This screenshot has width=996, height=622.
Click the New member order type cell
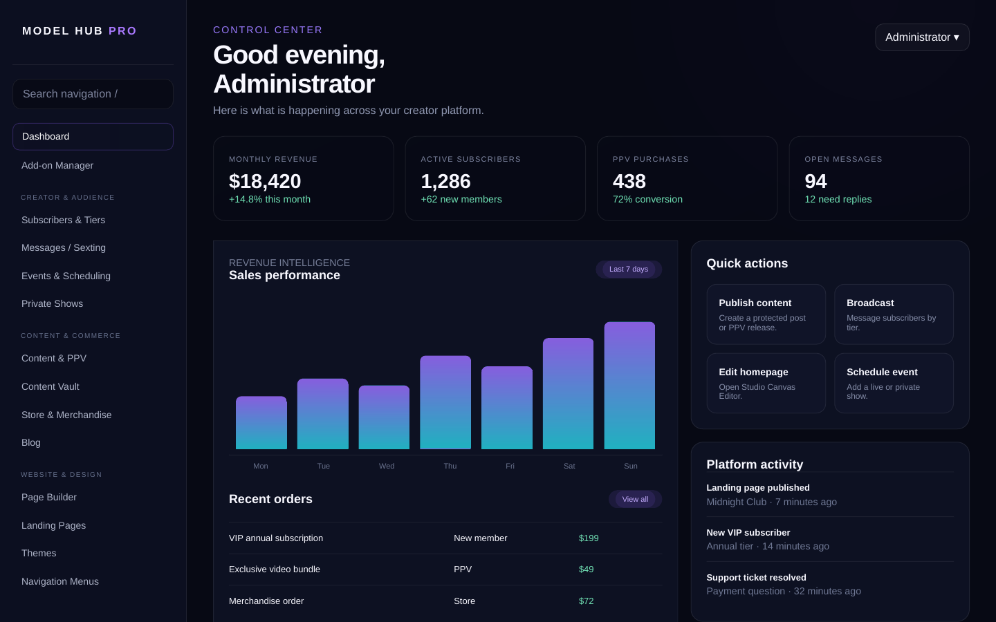(481, 538)
